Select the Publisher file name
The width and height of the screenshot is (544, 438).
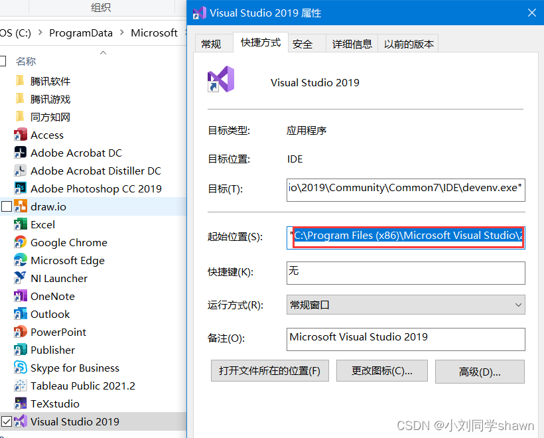(x=52, y=350)
